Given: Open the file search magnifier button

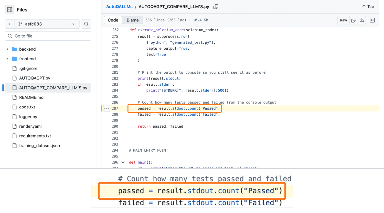Looking at the screenshot, I should click(86, 24).
